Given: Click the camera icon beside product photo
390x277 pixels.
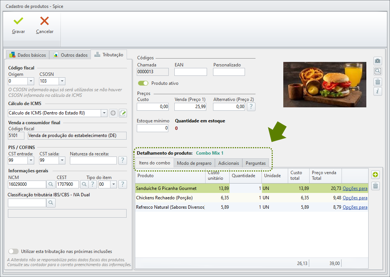Looking at the screenshot, I should tap(378, 61).
